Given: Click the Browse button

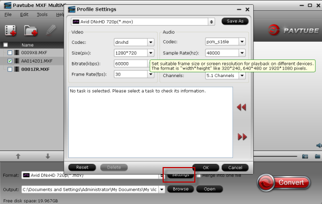Looking at the screenshot, I should pos(180,189).
